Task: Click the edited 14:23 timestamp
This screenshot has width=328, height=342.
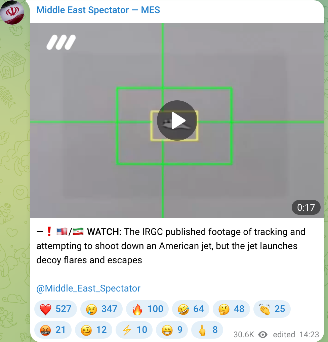Action: click(x=296, y=334)
